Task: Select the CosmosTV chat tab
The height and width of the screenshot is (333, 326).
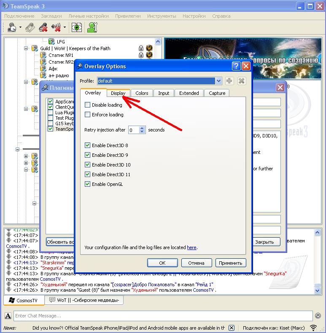Action: click(x=24, y=300)
